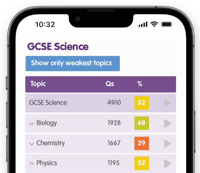
Task: Expand the Chemistry topic chevron
Action: coord(32,144)
